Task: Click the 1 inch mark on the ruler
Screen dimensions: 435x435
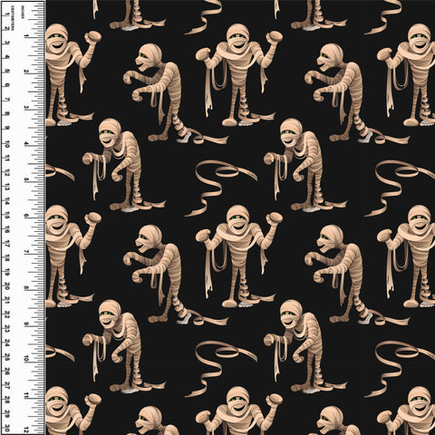Action: [x=26, y=36]
